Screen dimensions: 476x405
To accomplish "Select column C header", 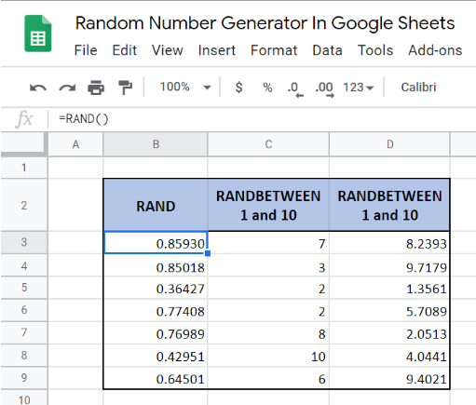I will point(268,144).
